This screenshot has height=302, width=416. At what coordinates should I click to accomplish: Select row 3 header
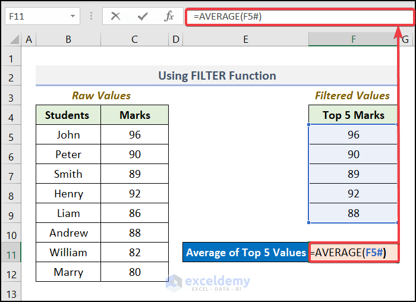click(x=11, y=96)
